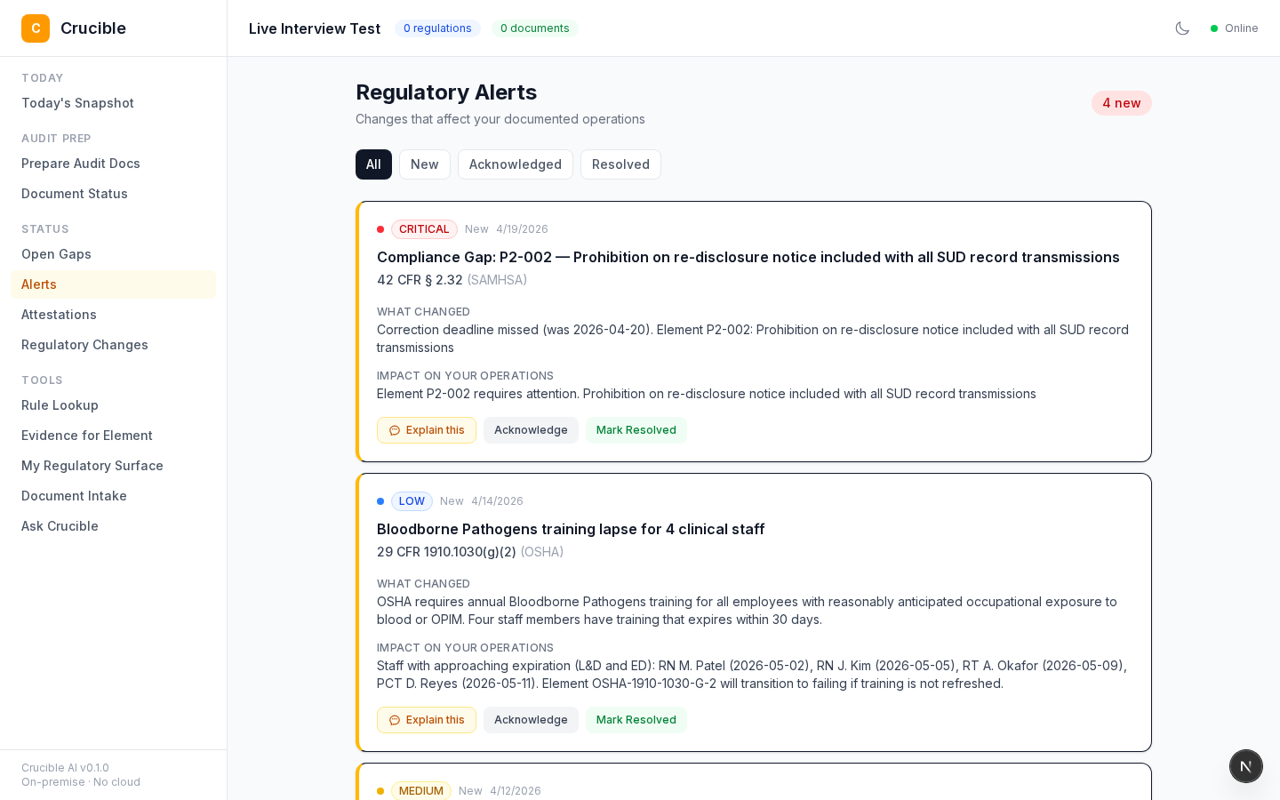The image size is (1280, 800).
Task: Open Rule Lookup tool
Action: (60, 405)
